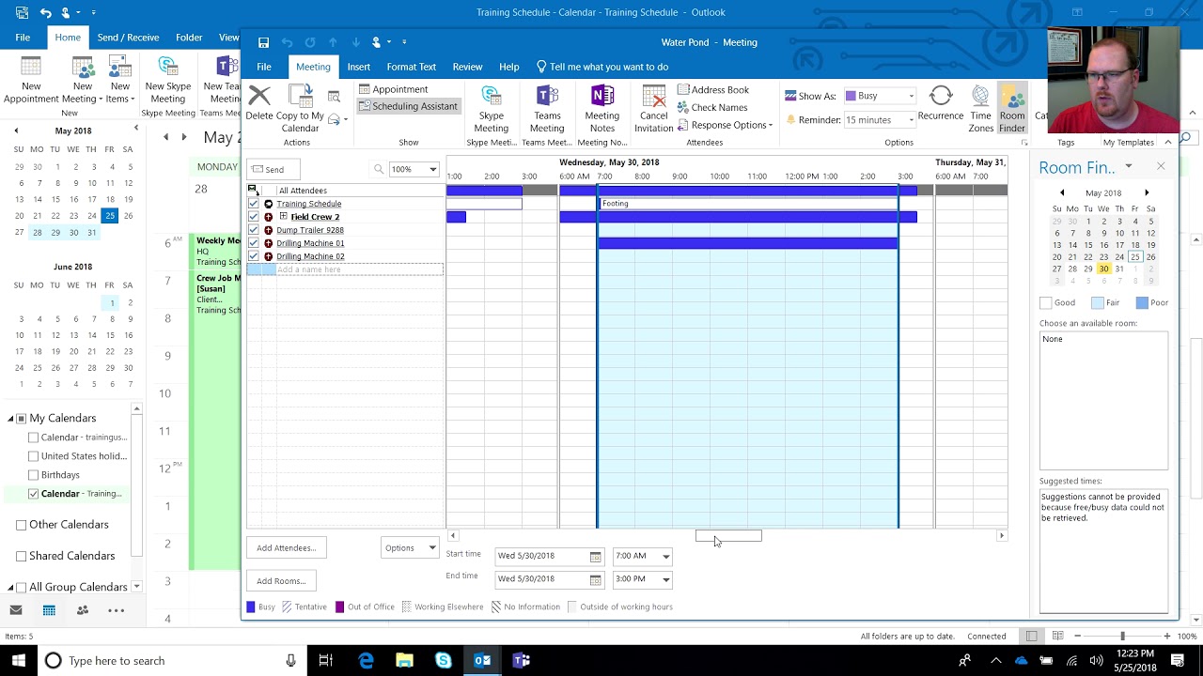Check Other Calendars group checkbox

pyautogui.click(x=21, y=525)
